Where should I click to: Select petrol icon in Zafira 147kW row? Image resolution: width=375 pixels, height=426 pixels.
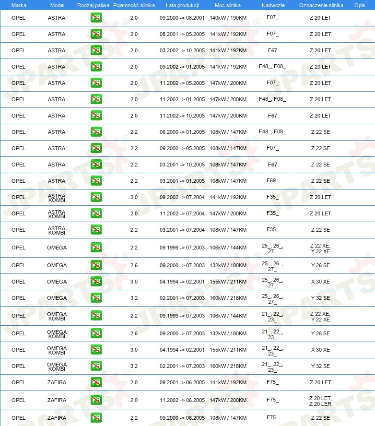[x=96, y=400]
